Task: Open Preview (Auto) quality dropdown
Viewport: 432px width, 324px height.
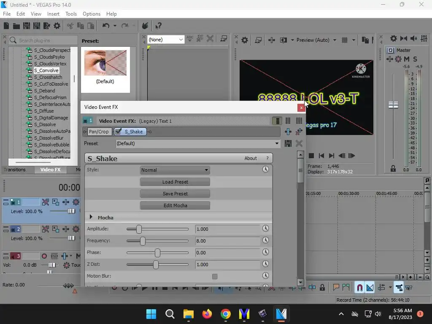Action: click(316, 40)
